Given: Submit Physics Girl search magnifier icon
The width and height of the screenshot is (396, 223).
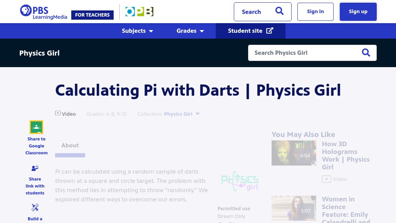Looking at the screenshot, I should point(366,53).
